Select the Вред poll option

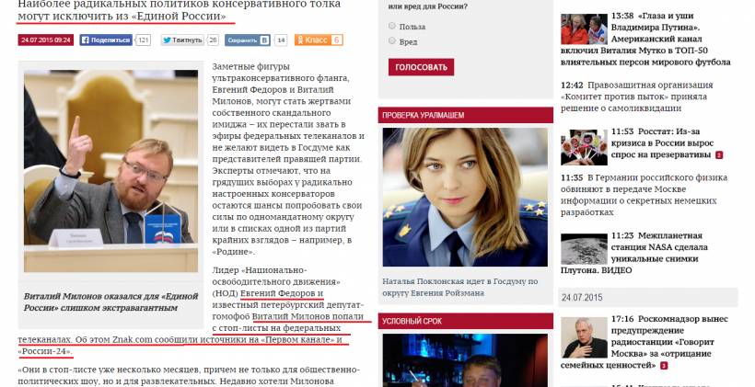[392, 41]
